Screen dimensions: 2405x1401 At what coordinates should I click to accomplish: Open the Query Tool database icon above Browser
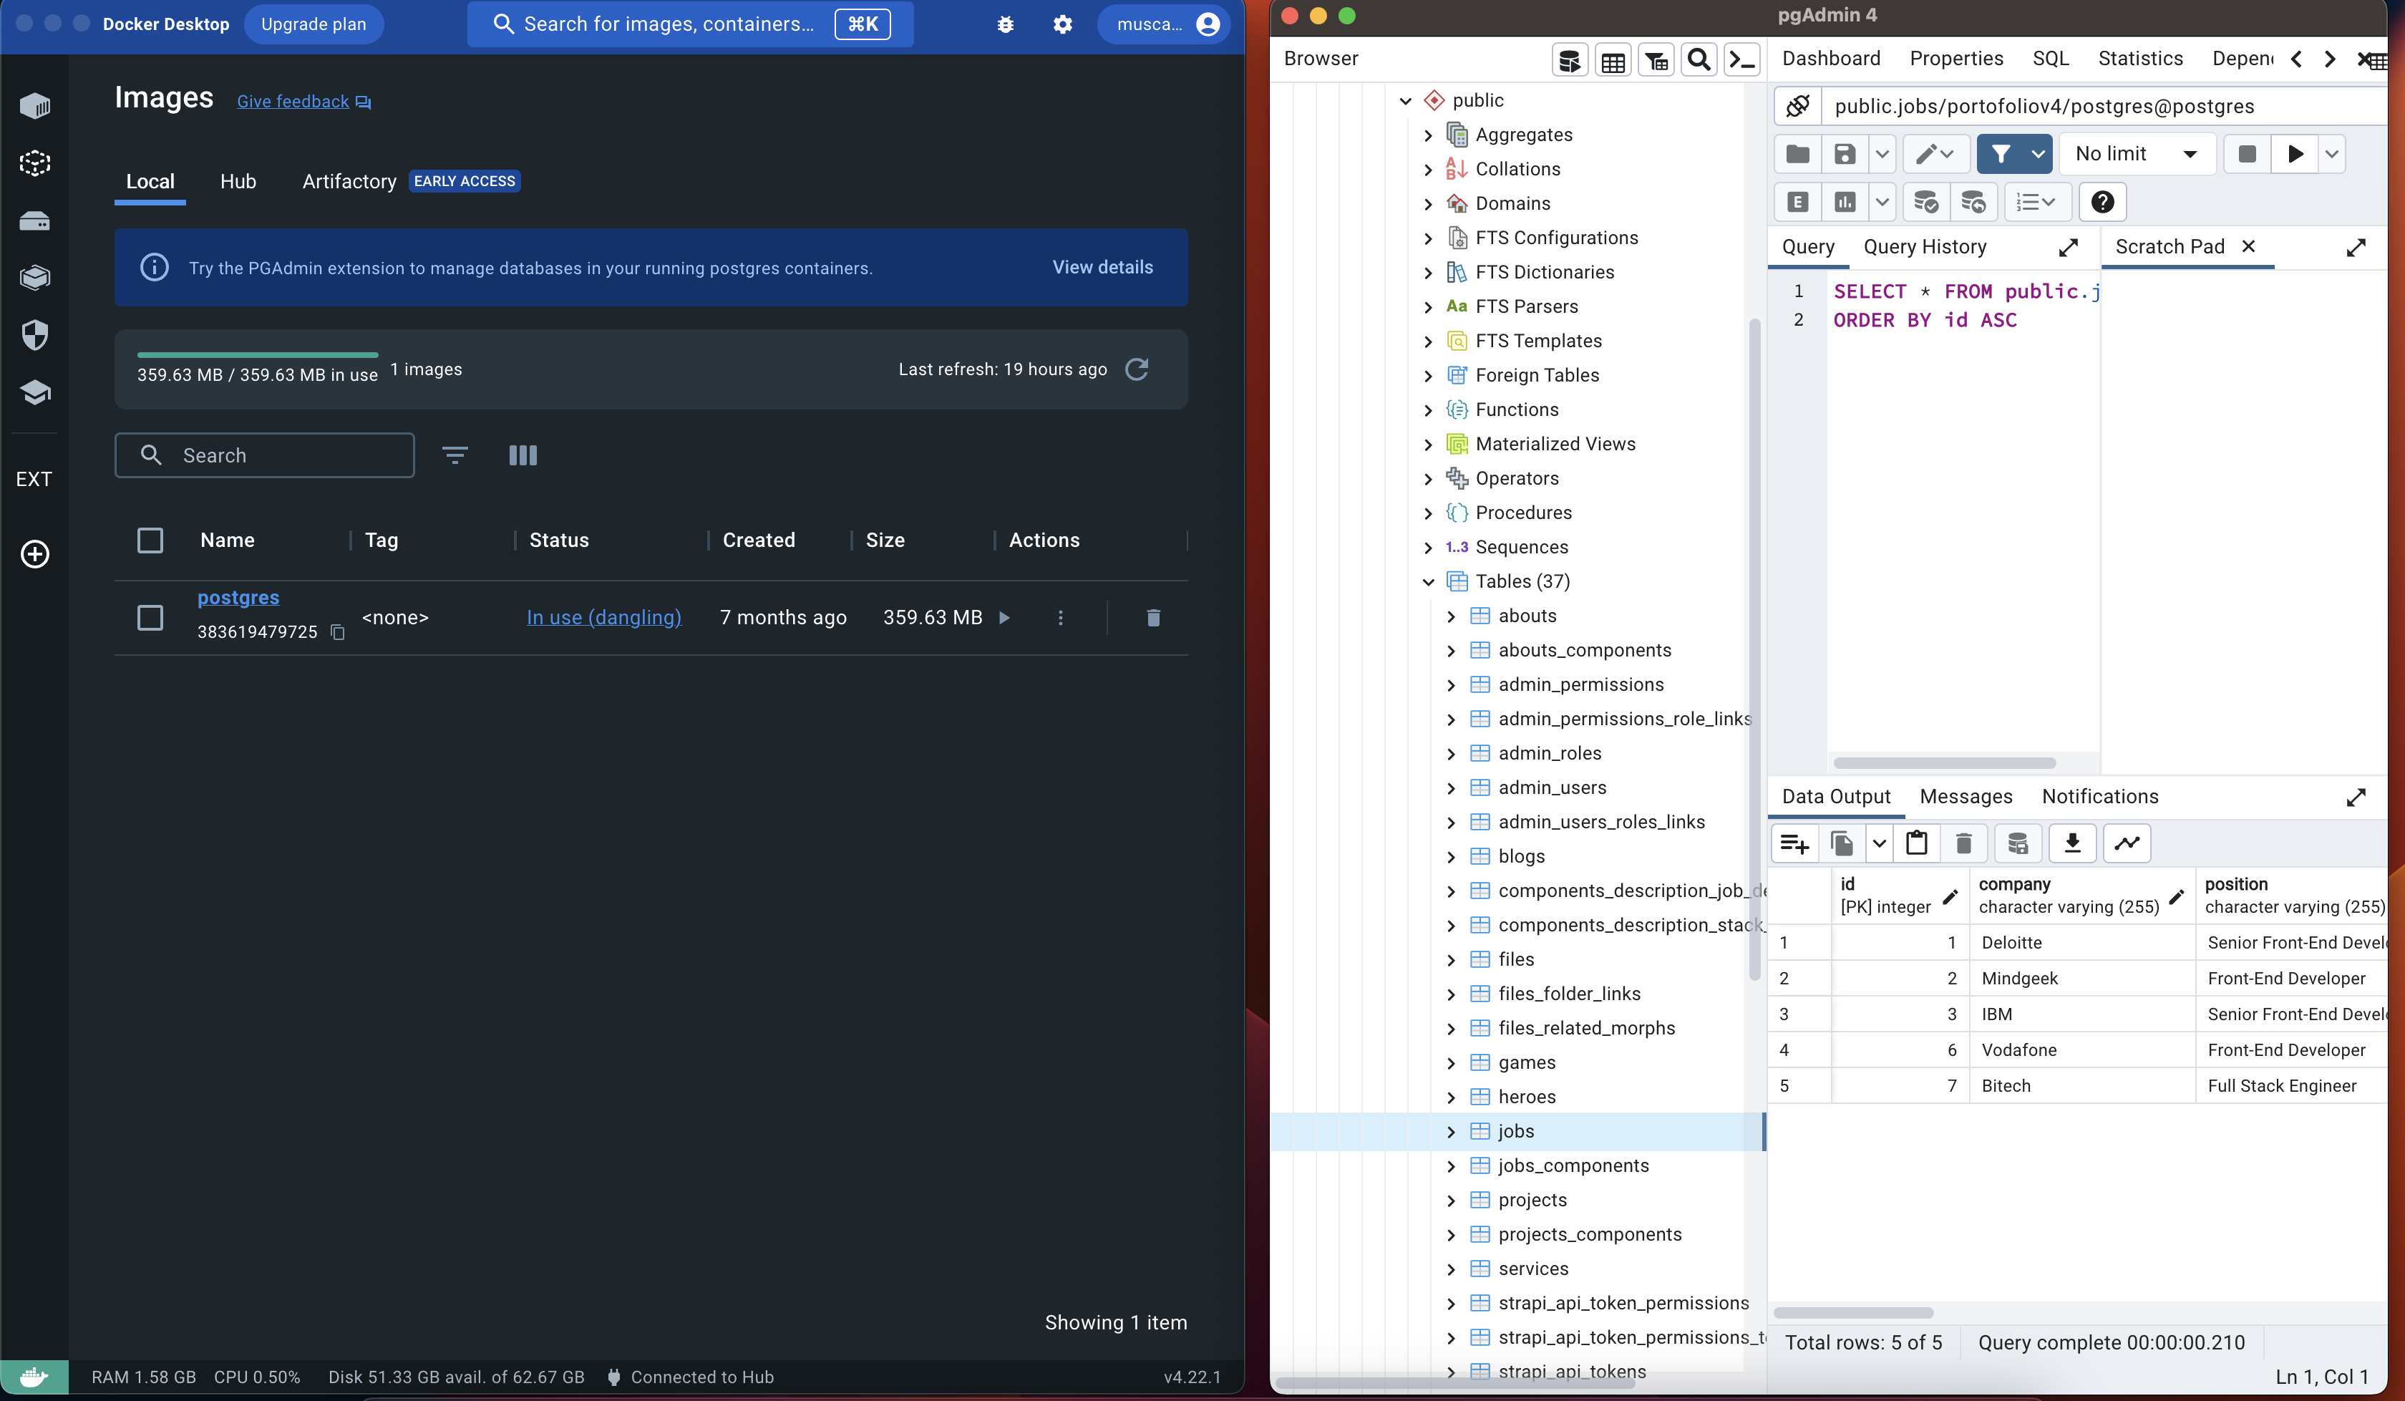[x=1569, y=59]
